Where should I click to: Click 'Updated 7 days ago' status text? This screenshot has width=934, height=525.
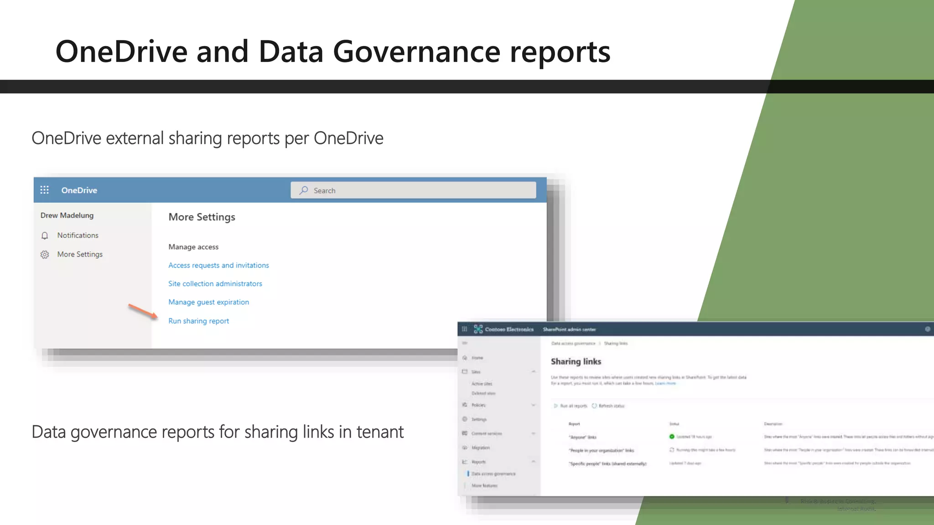(685, 463)
